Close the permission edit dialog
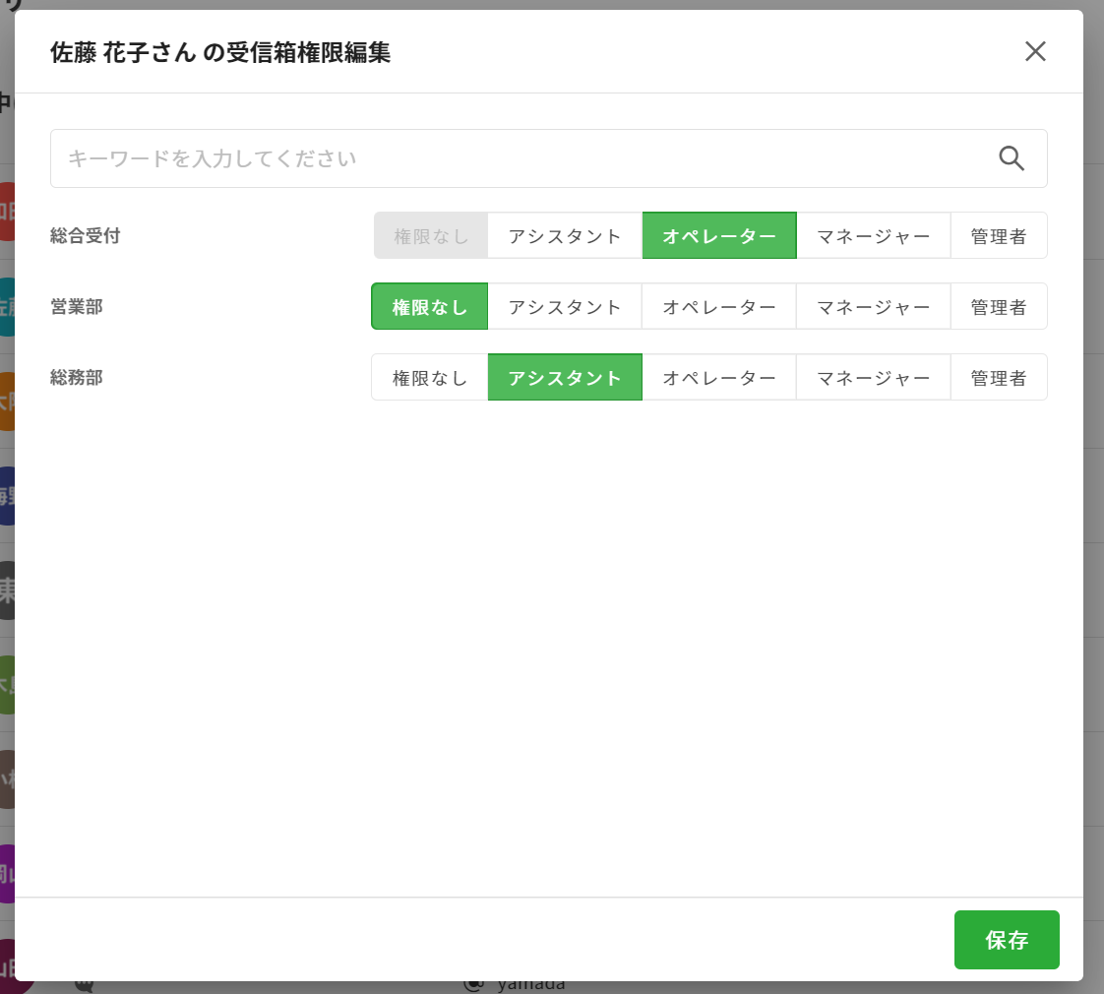Viewport: 1104px width, 994px height. 1035,52
